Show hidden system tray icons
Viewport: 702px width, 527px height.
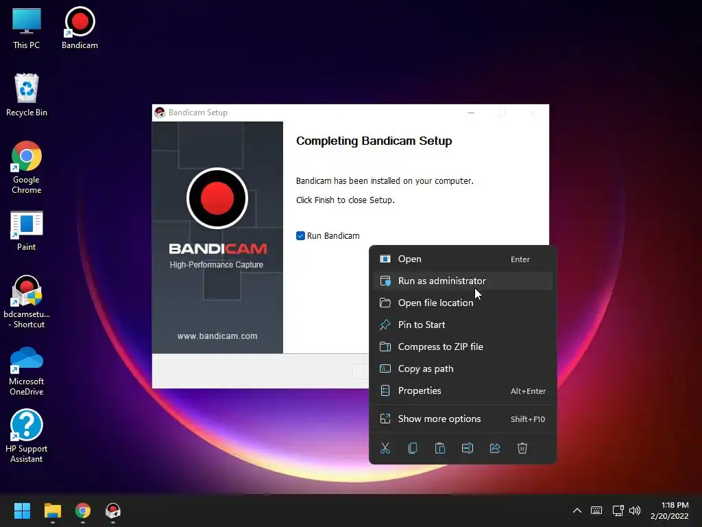point(577,510)
